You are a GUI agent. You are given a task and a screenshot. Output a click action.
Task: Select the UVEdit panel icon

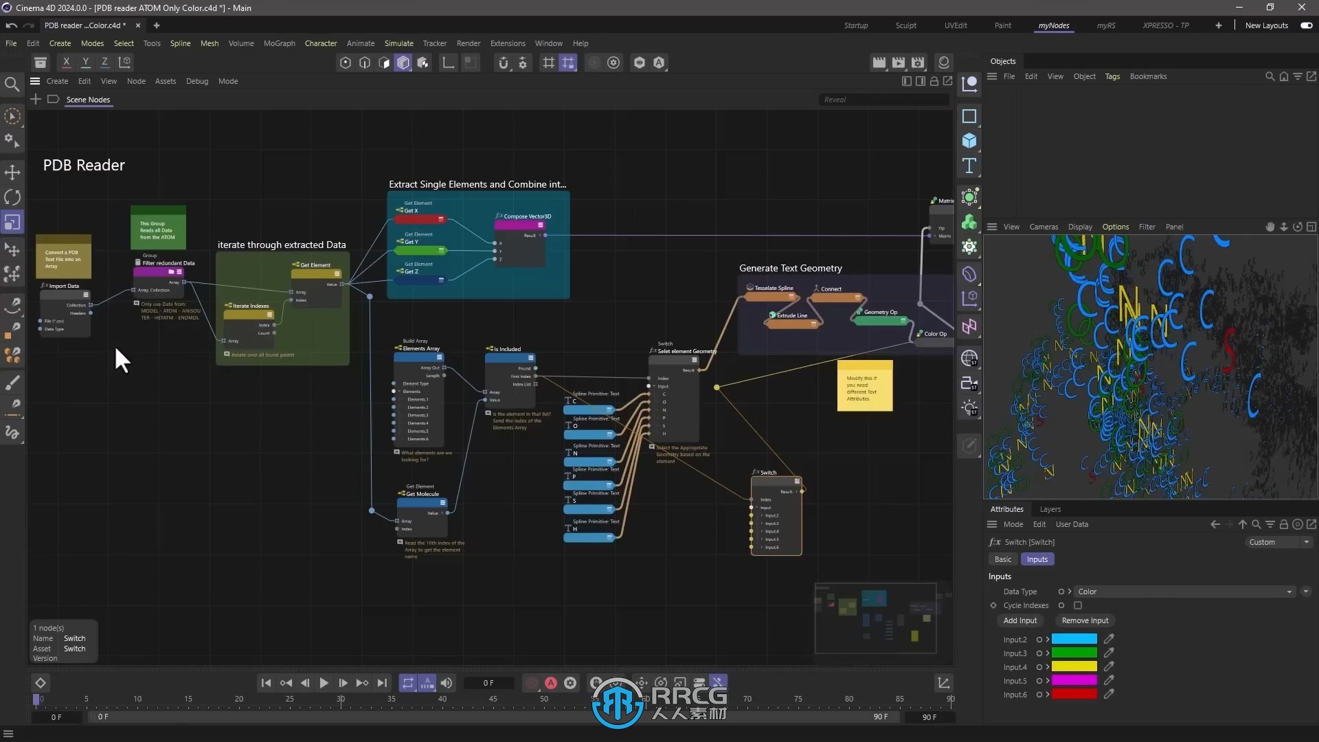(956, 25)
